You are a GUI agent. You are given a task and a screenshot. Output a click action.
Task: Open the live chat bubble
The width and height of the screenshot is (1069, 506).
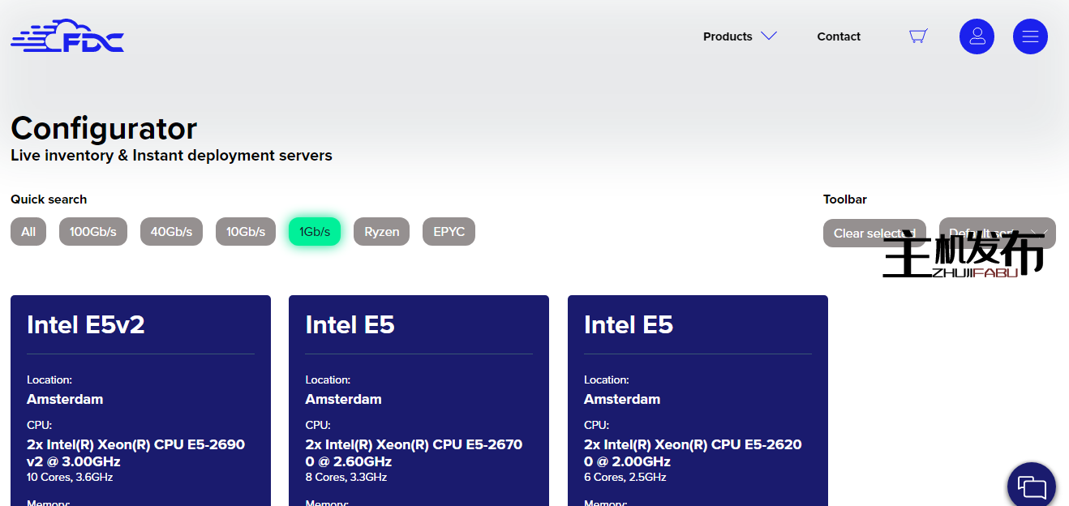coord(1031,487)
